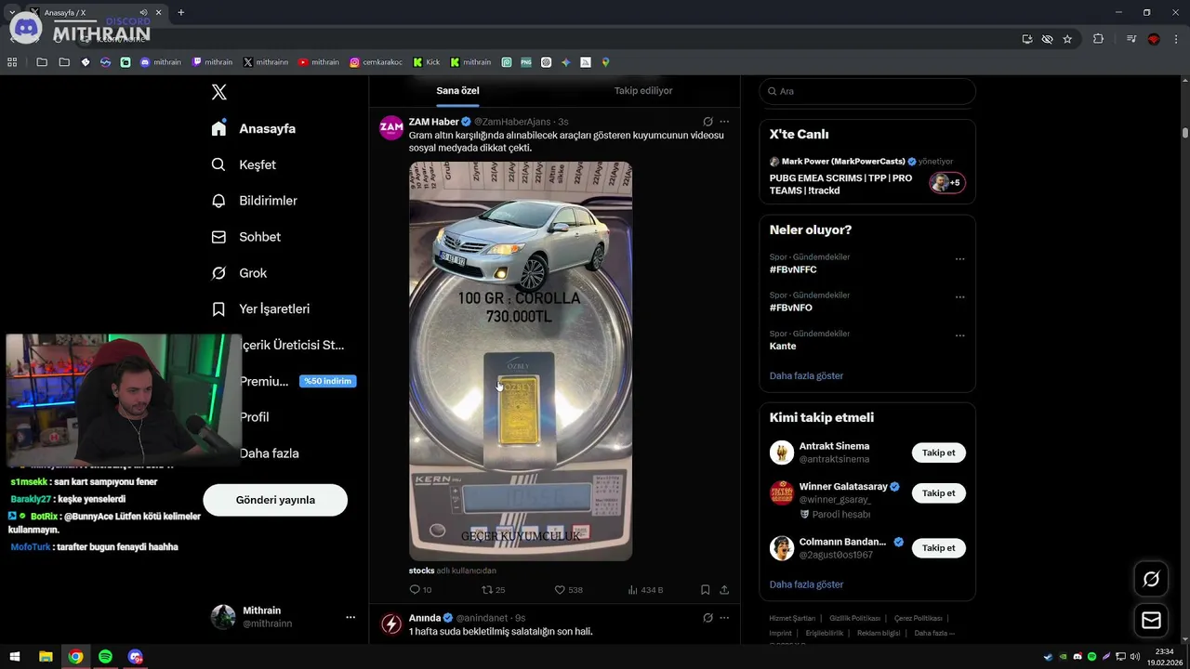Open the Discord mithrain bookmark
The image size is (1190, 669).
[161, 62]
